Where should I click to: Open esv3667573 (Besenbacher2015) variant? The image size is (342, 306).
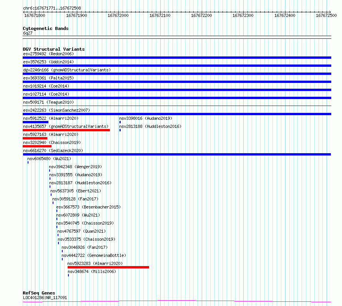point(88,207)
